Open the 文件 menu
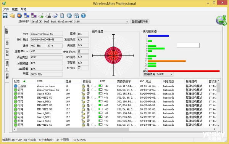 pos(6,9)
